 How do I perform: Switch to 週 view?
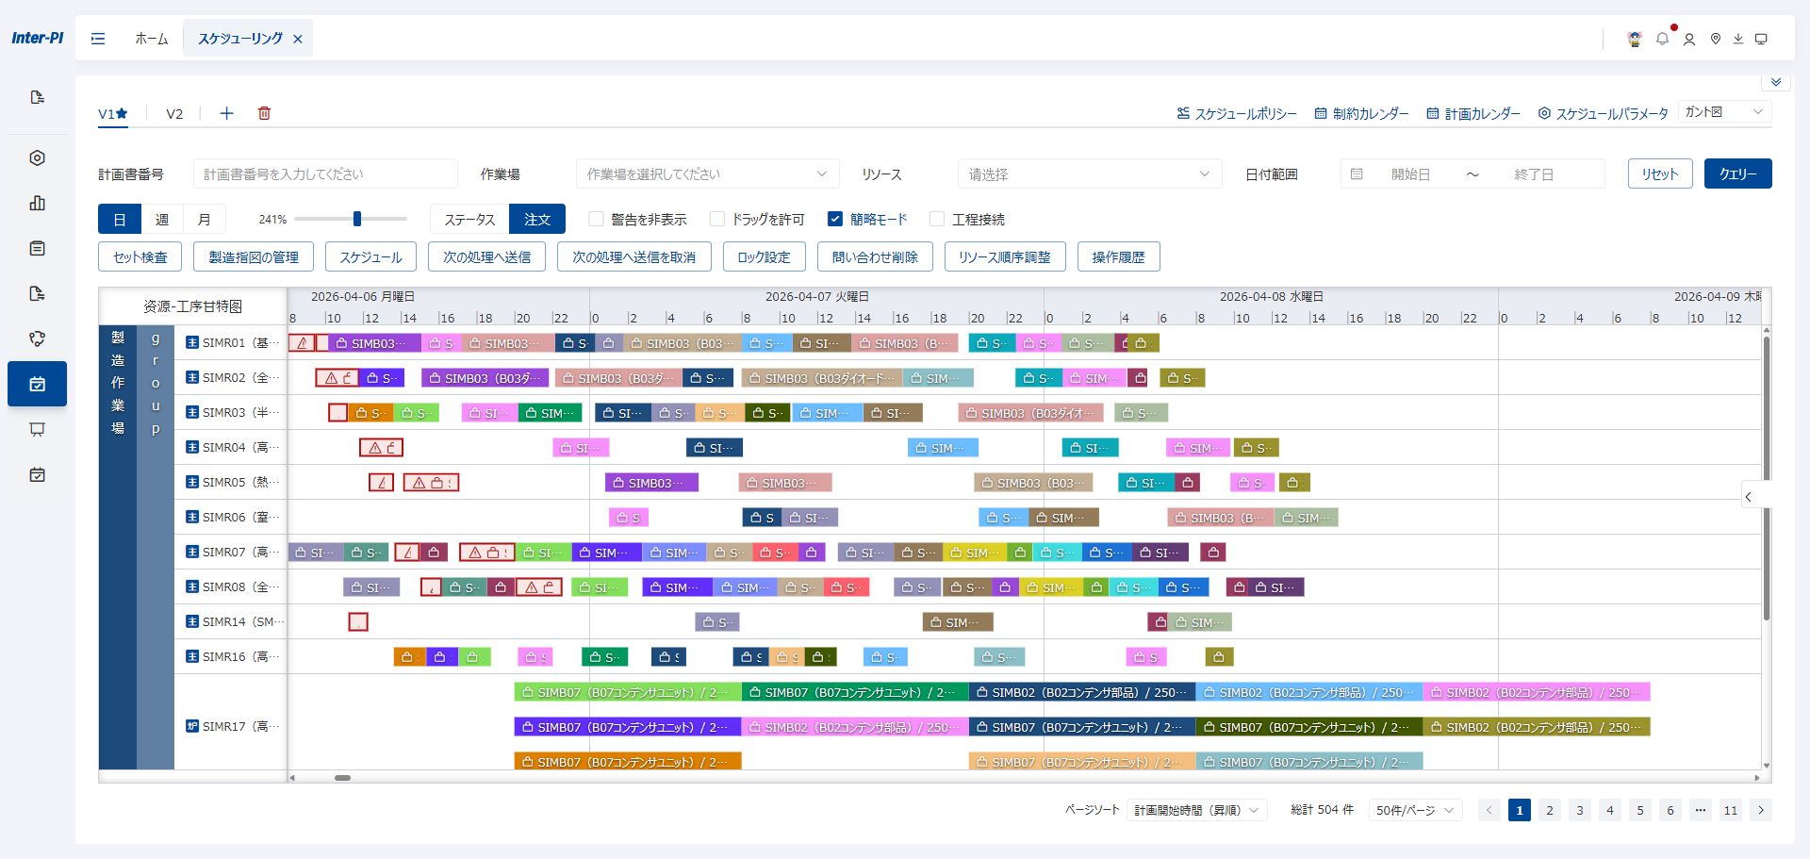click(162, 219)
